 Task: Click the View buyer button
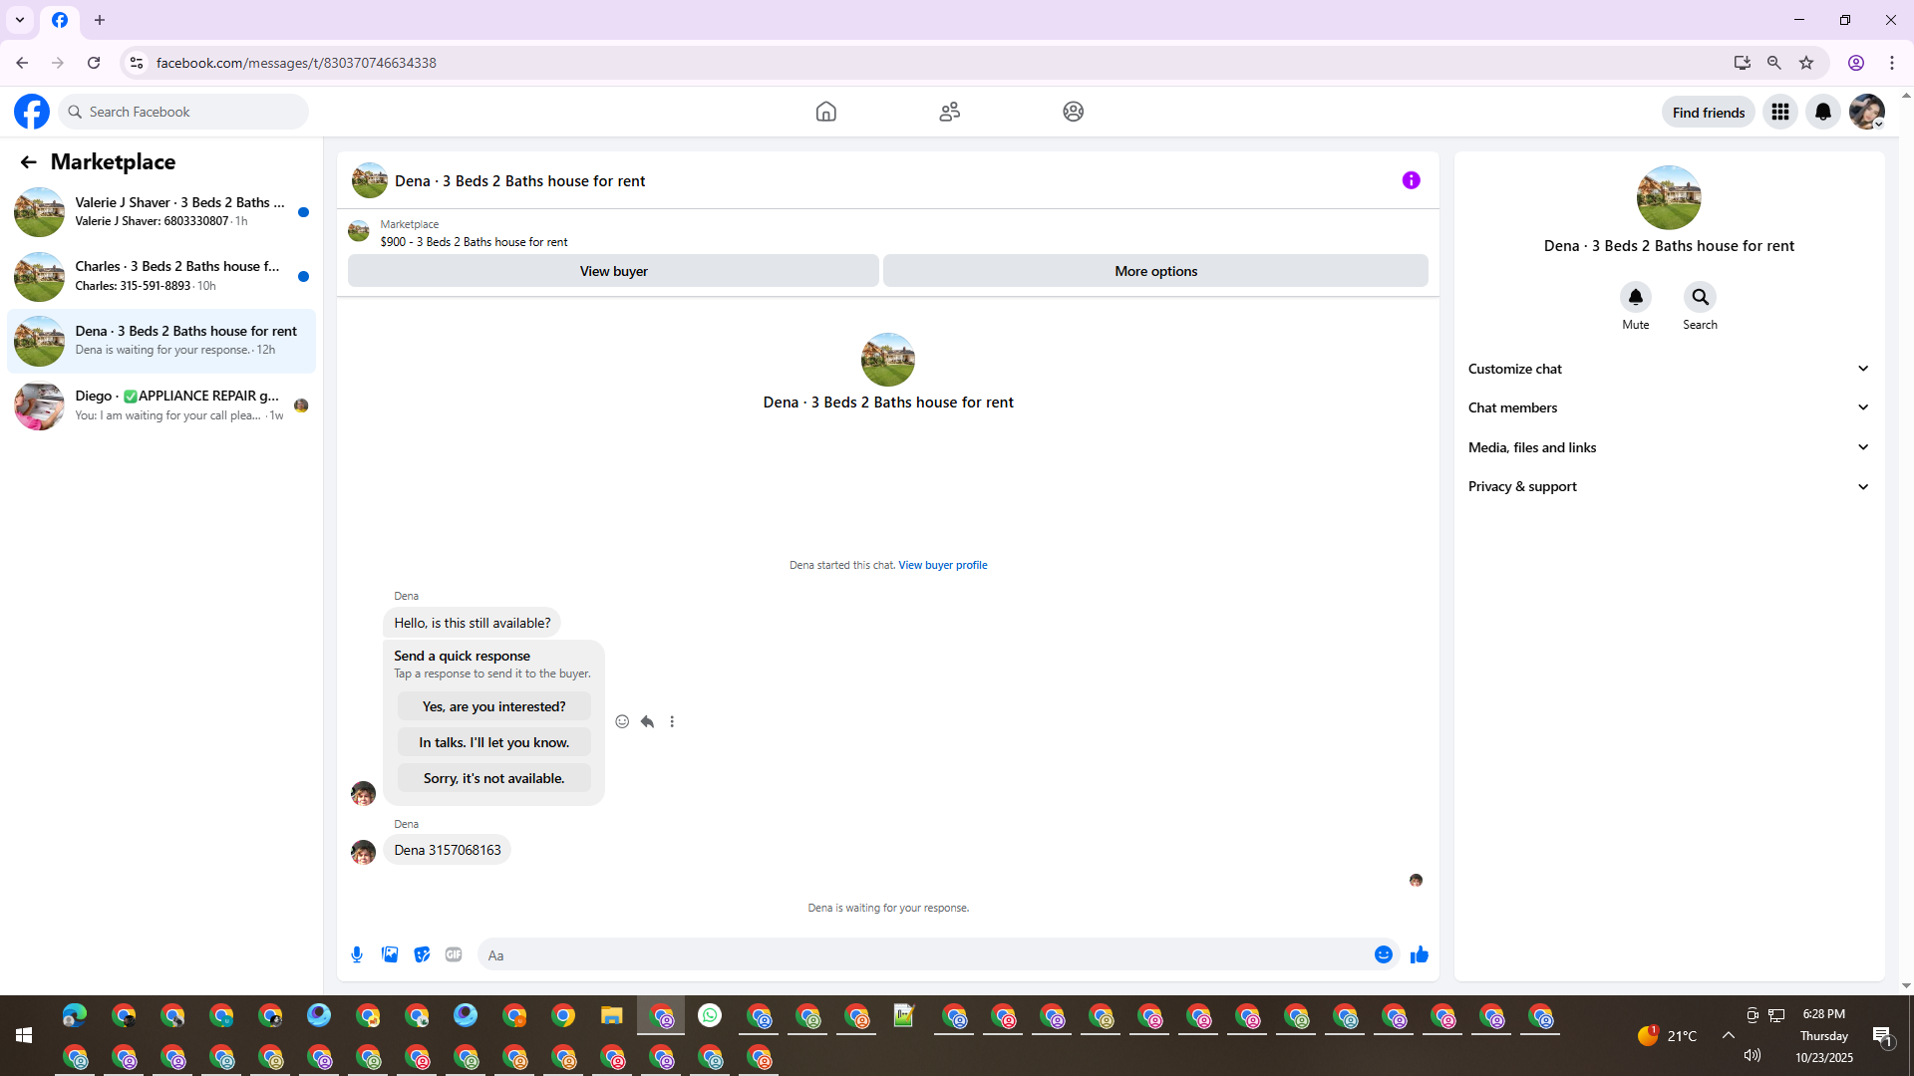coord(613,271)
